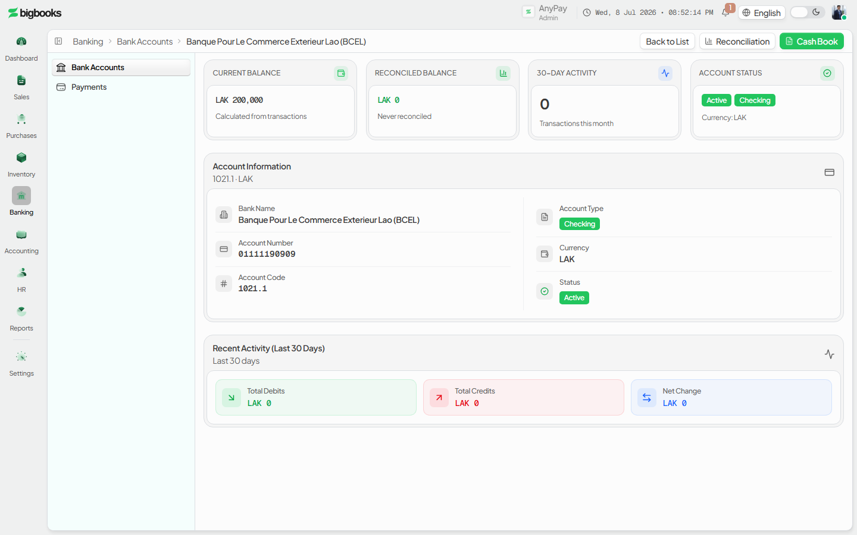The width and height of the screenshot is (857, 535).
Task: Click the Account Number card icon
Action: point(224,249)
